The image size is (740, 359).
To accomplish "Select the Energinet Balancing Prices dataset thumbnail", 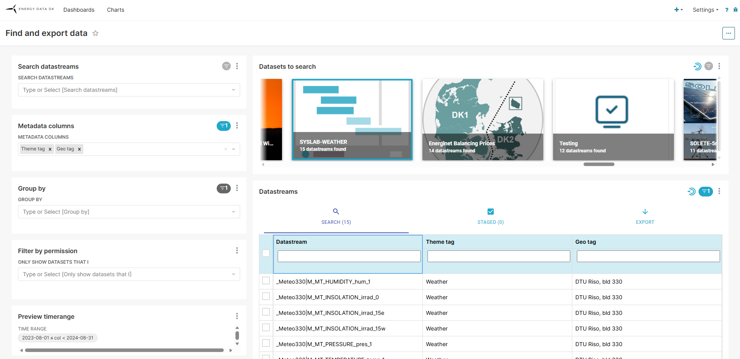I will pos(483,120).
